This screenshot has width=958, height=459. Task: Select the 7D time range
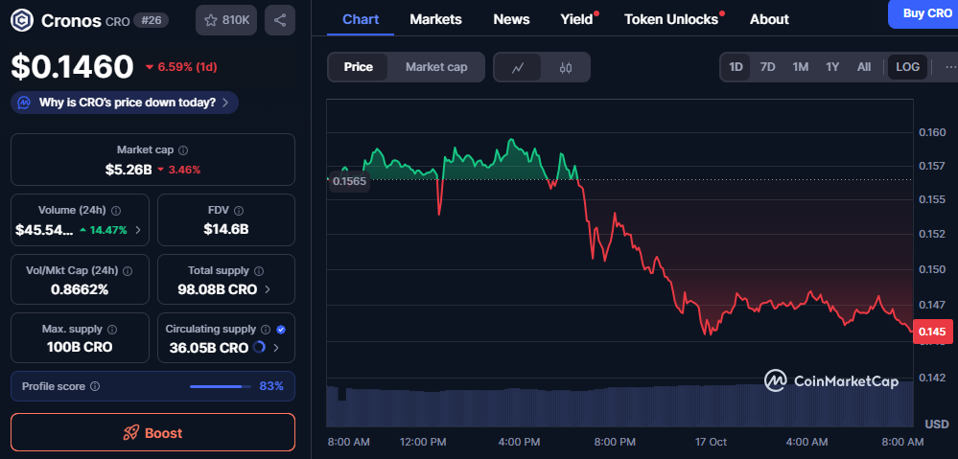767,67
